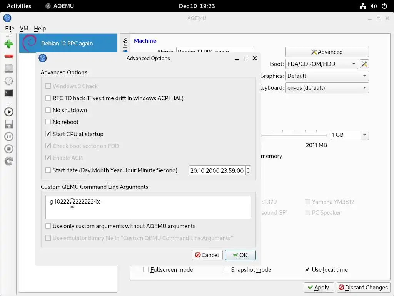
Task: Click the red minus Delete VM icon
Action: coord(9,56)
